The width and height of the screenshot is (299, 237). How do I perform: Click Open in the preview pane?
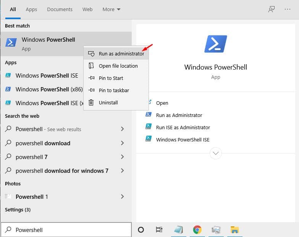162,103
